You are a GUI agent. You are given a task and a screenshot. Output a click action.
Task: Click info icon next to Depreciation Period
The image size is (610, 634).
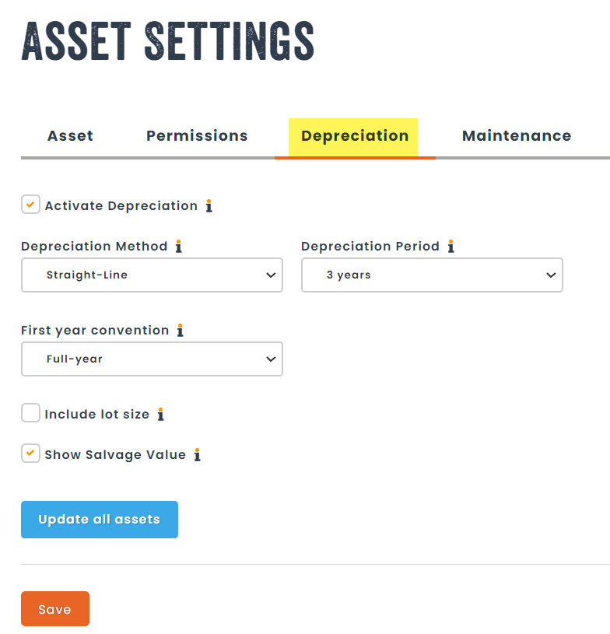(x=450, y=247)
